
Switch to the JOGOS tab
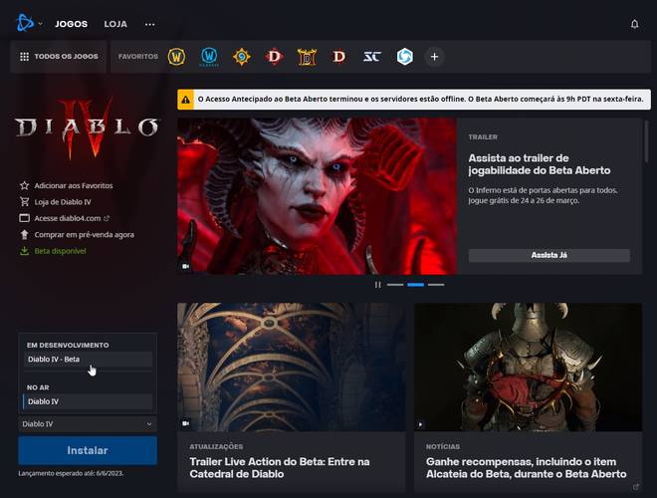point(72,24)
